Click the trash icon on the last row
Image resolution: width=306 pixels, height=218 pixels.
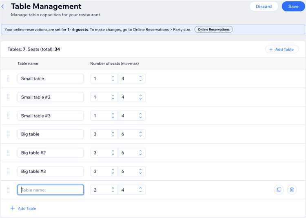click(292, 190)
